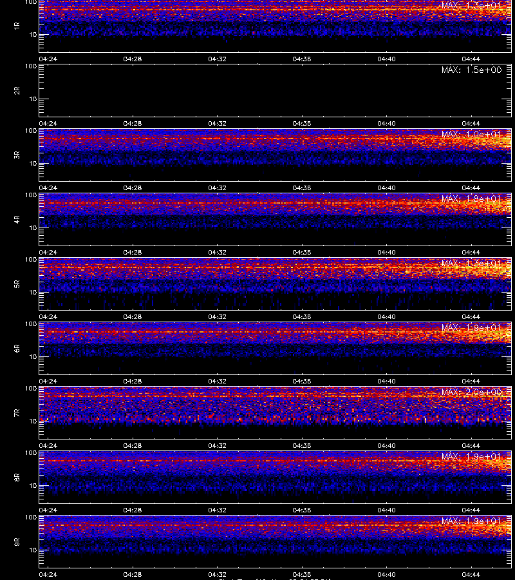
Task: Click the 04:40 time label under 2R panel
Action: point(386,123)
